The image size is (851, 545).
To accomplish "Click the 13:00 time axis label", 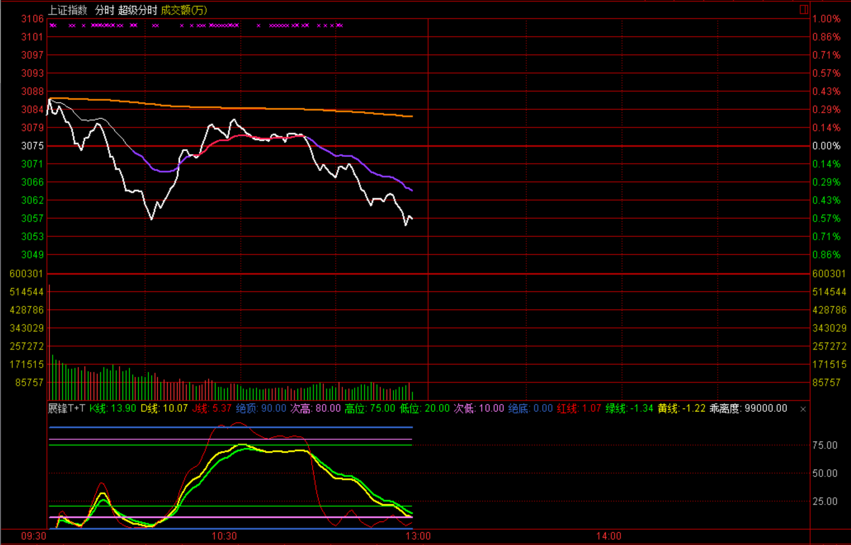I will click(x=418, y=536).
